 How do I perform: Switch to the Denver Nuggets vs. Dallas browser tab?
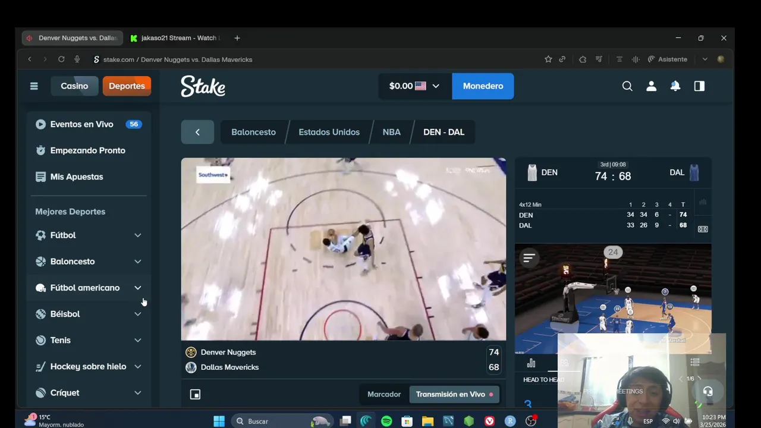point(71,38)
